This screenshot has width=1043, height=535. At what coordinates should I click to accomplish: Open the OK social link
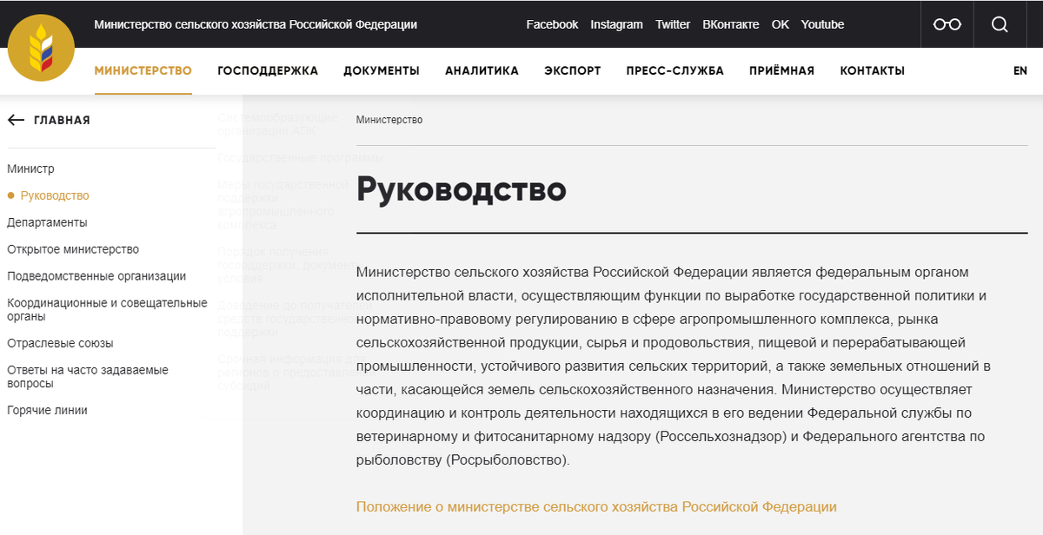point(780,24)
